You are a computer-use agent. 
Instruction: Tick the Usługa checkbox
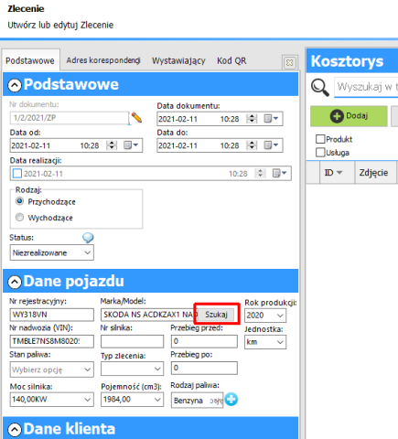[320, 153]
